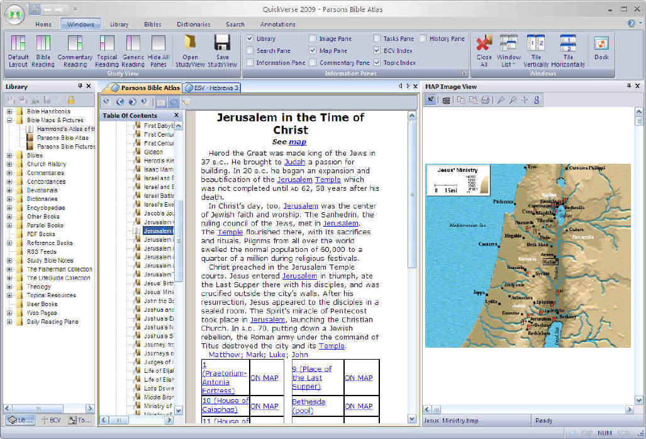Switch to the Search ribbon tab
Viewport: 646px width, 439px height.
tap(235, 25)
